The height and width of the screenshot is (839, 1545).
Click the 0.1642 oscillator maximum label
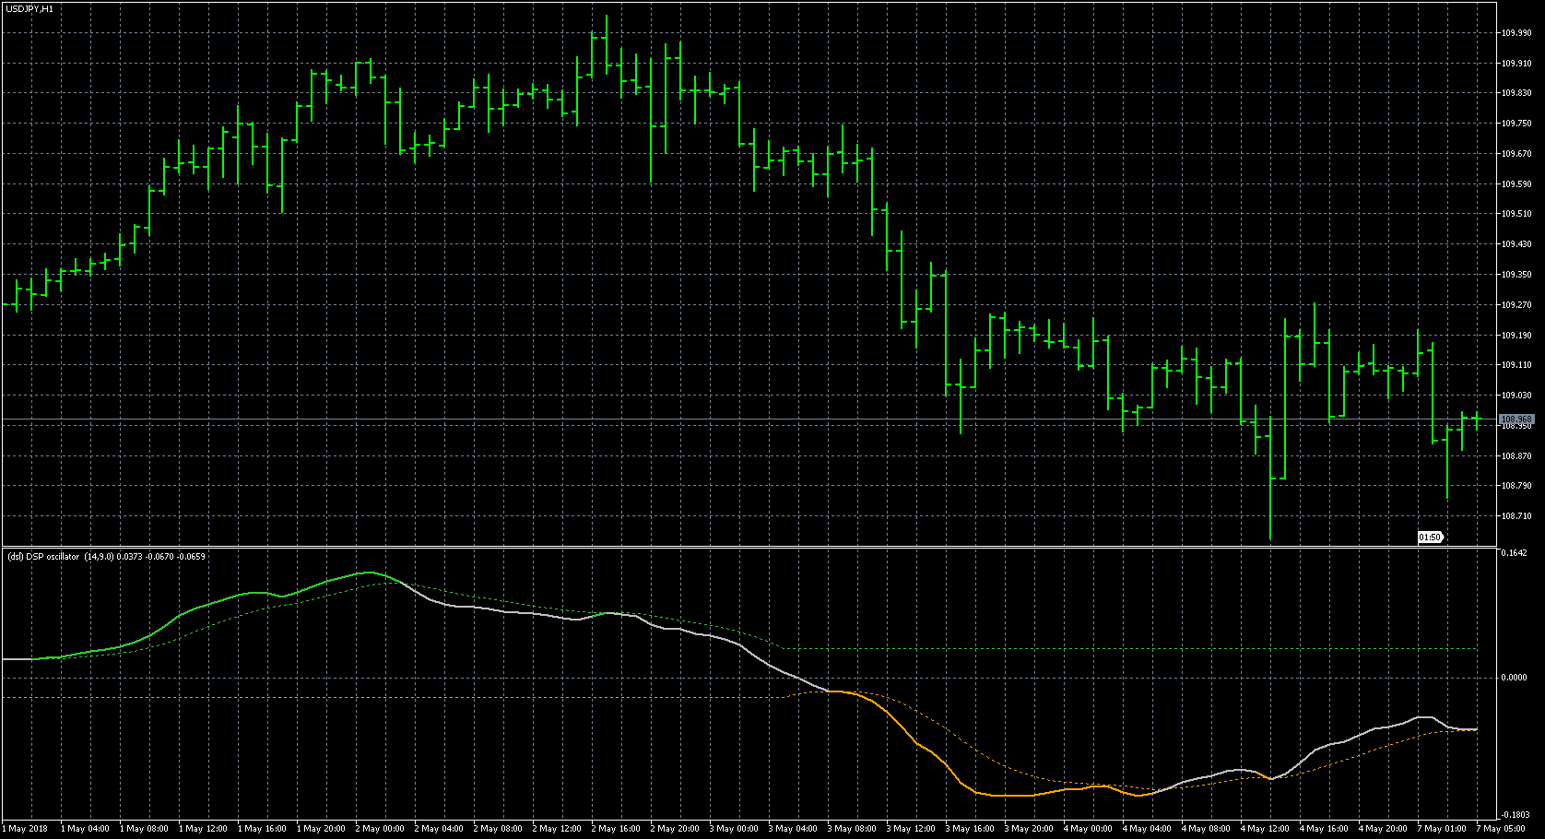pos(1514,553)
